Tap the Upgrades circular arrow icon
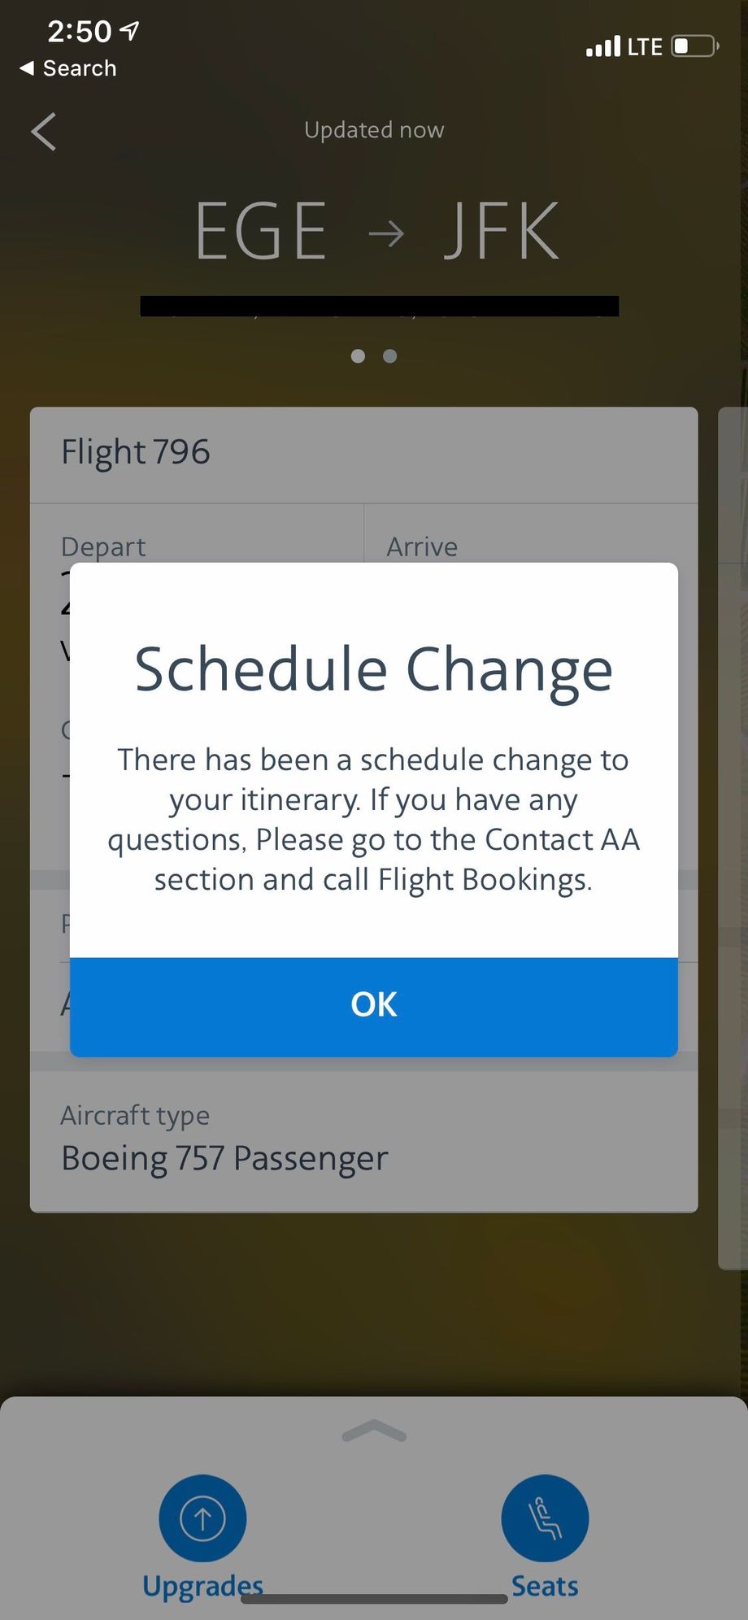The image size is (748, 1620). [202, 1518]
